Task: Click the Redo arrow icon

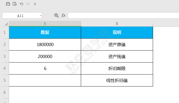Action: [28, 4]
